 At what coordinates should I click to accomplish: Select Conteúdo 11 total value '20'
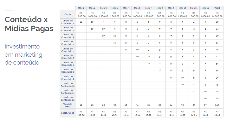217,92
